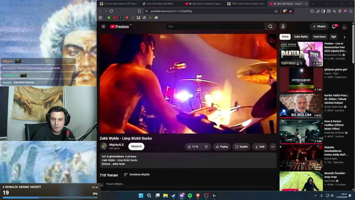Open Brave Leo AI icon

tap(334, 11)
